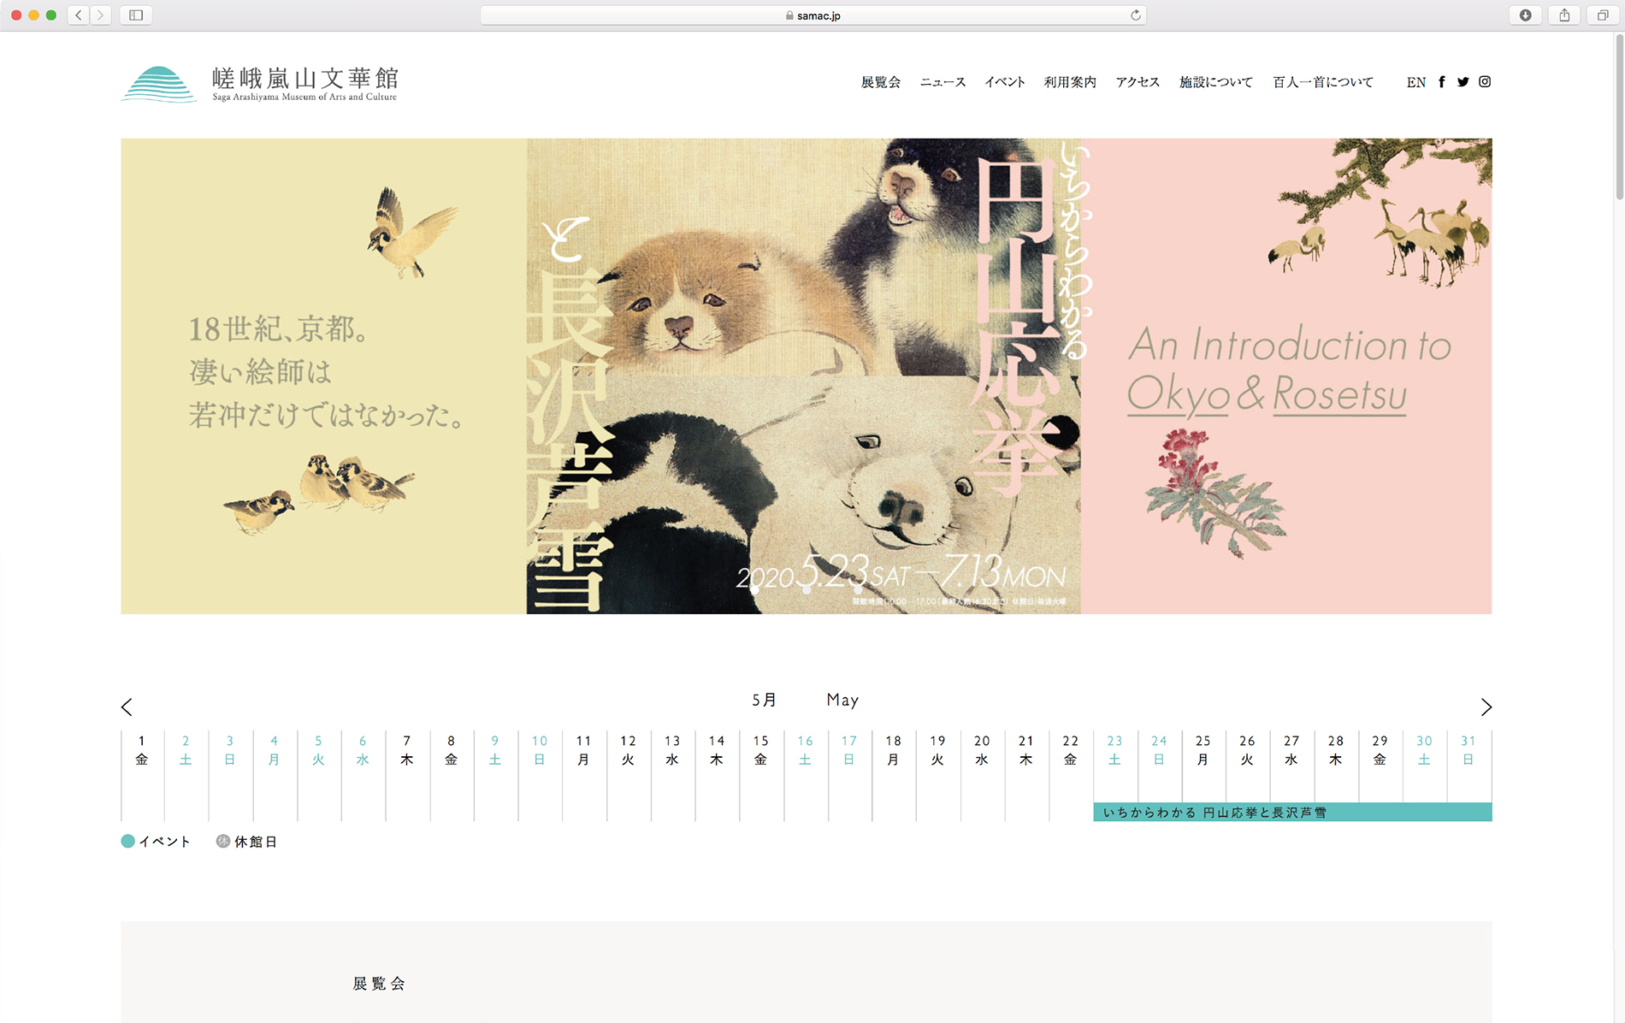Open the Okyo & Rosetsu exhibition banner

point(807,376)
